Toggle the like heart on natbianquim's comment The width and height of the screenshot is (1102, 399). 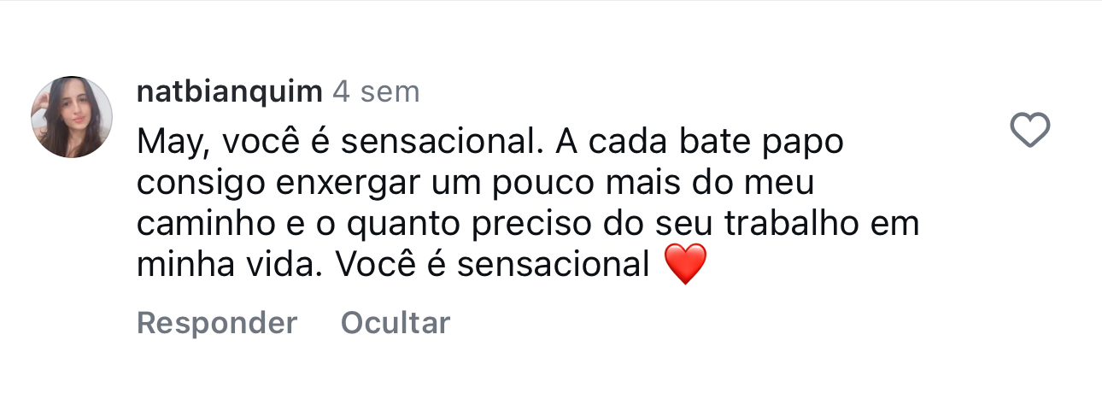[1029, 132]
